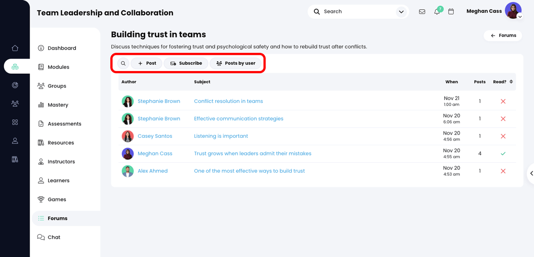Toggle read status X for Effective communication
534x257 pixels.
click(x=503, y=119)
